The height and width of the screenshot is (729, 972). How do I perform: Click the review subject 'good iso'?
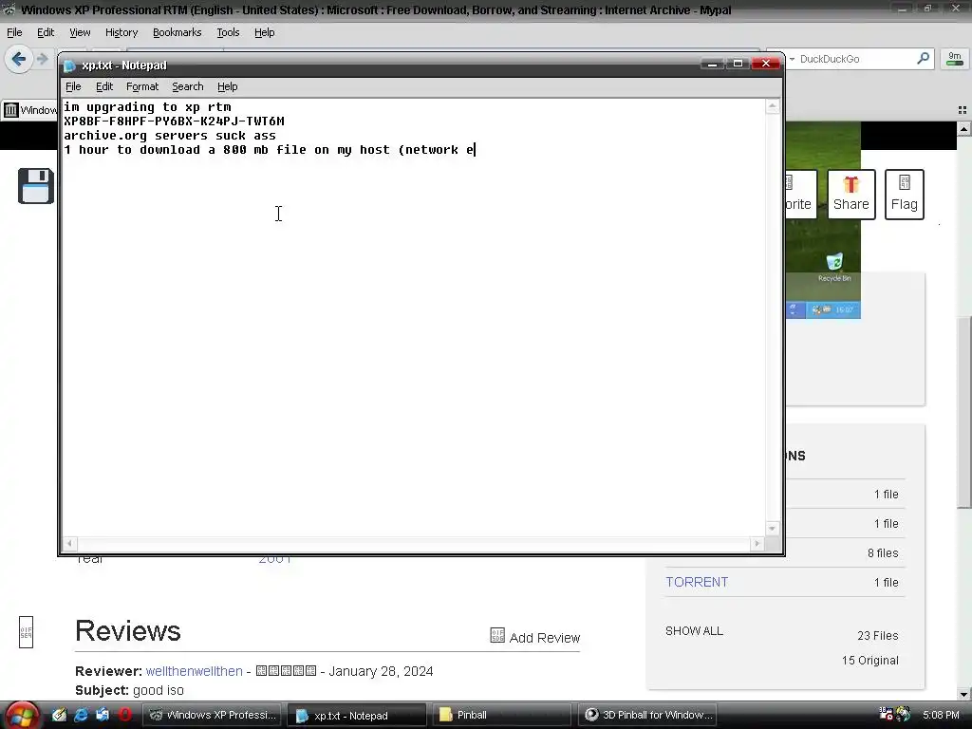[159, 690]
